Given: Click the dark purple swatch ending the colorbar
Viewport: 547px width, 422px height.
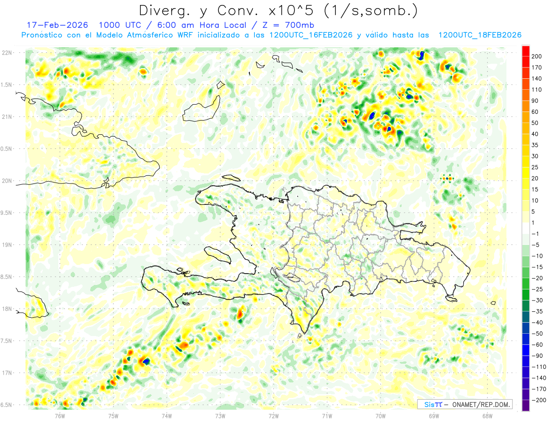Looking at the screenshot, I should 526,406.
